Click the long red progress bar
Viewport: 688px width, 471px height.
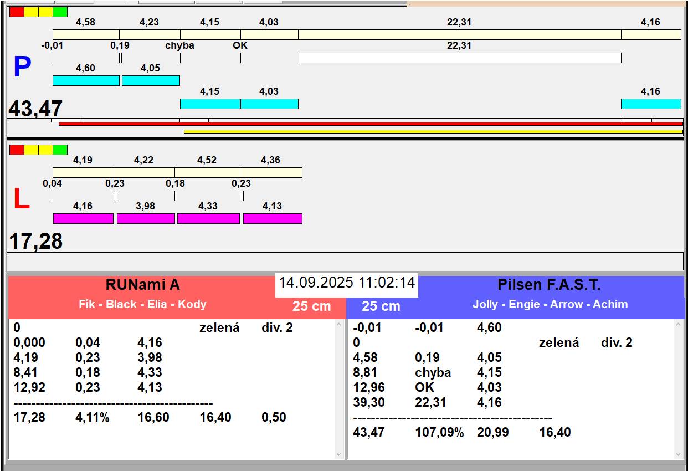coord(370,124)
